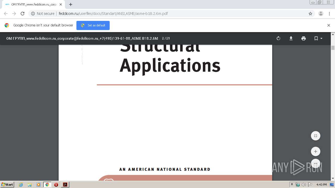Image resolution: width=335 pixels, height=188 pixels.
Task: Open media player from taskbar
Action: (38, 185)
